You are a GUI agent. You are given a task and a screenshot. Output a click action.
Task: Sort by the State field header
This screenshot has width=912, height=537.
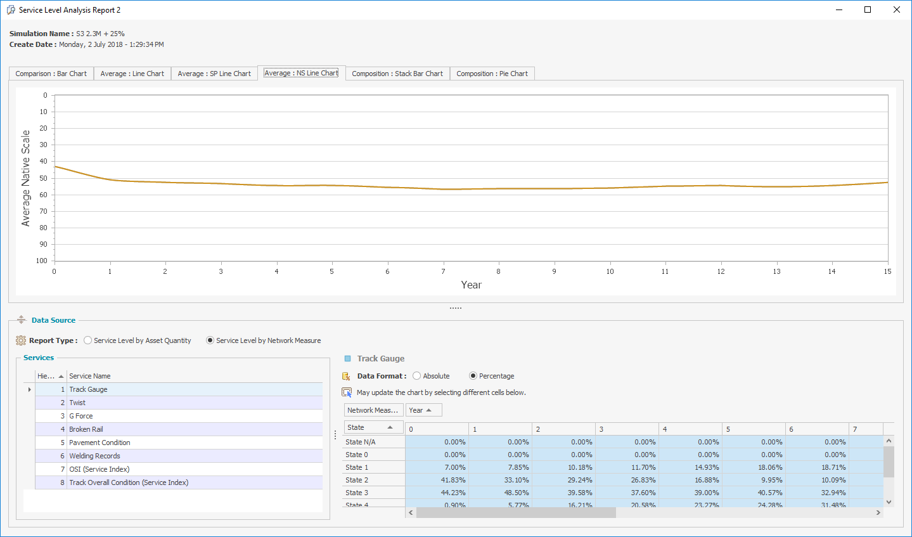[x=373, y=427]
